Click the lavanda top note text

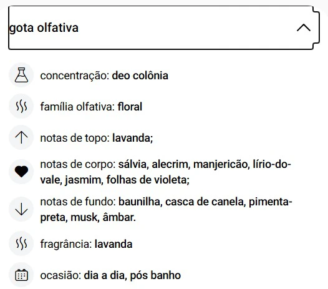(x=133, y=138)
